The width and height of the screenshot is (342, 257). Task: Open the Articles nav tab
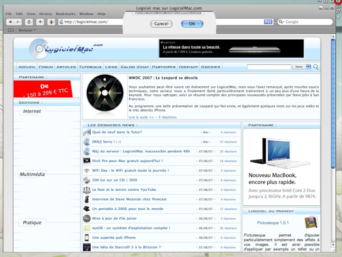pyautogui.click(x=66, y=67)
